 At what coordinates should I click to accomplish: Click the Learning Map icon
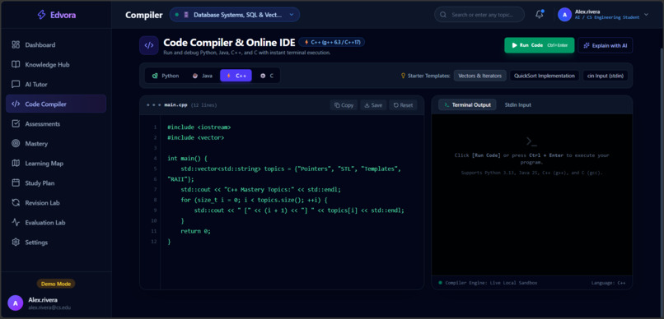click(x=16, y=163)
